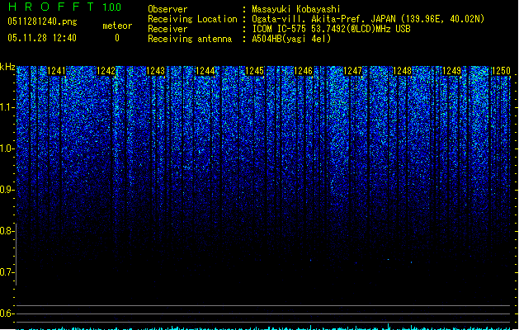Click the 1242 time marker
The image size is (519, 330).
click(106, 71)
